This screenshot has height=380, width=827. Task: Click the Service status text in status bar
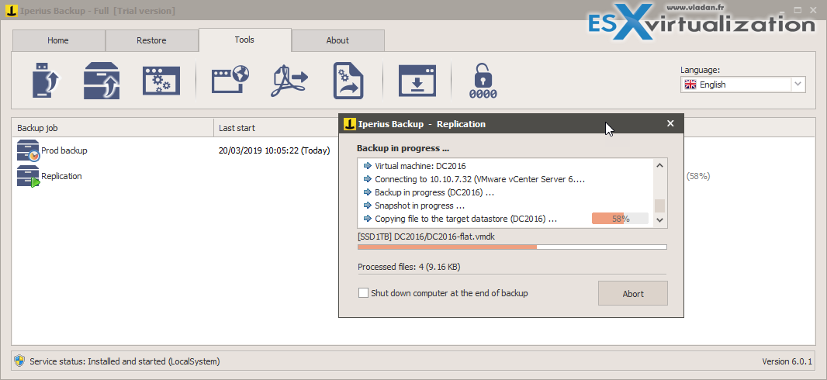coord(125,361)
